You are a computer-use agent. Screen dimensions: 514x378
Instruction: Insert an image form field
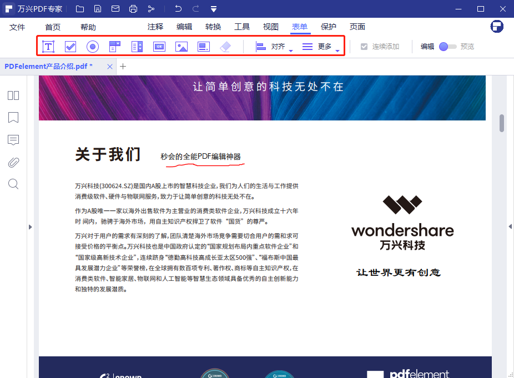click(181, 47)
